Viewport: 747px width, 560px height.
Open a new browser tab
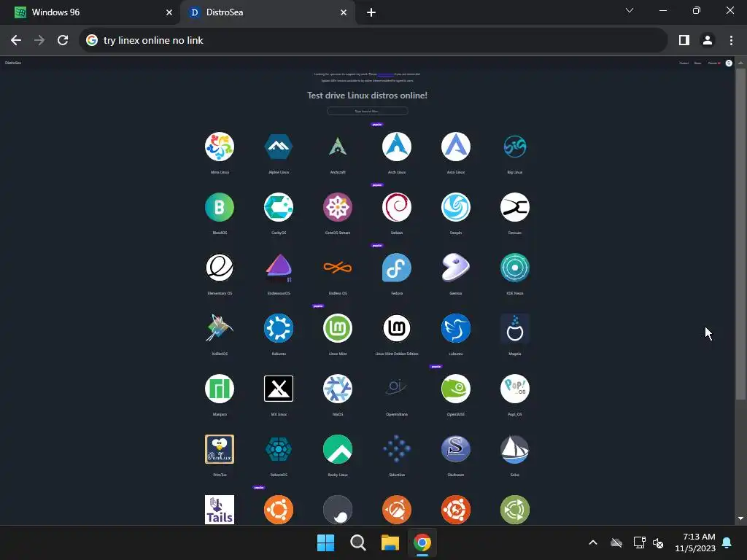(x=371, y=12)
